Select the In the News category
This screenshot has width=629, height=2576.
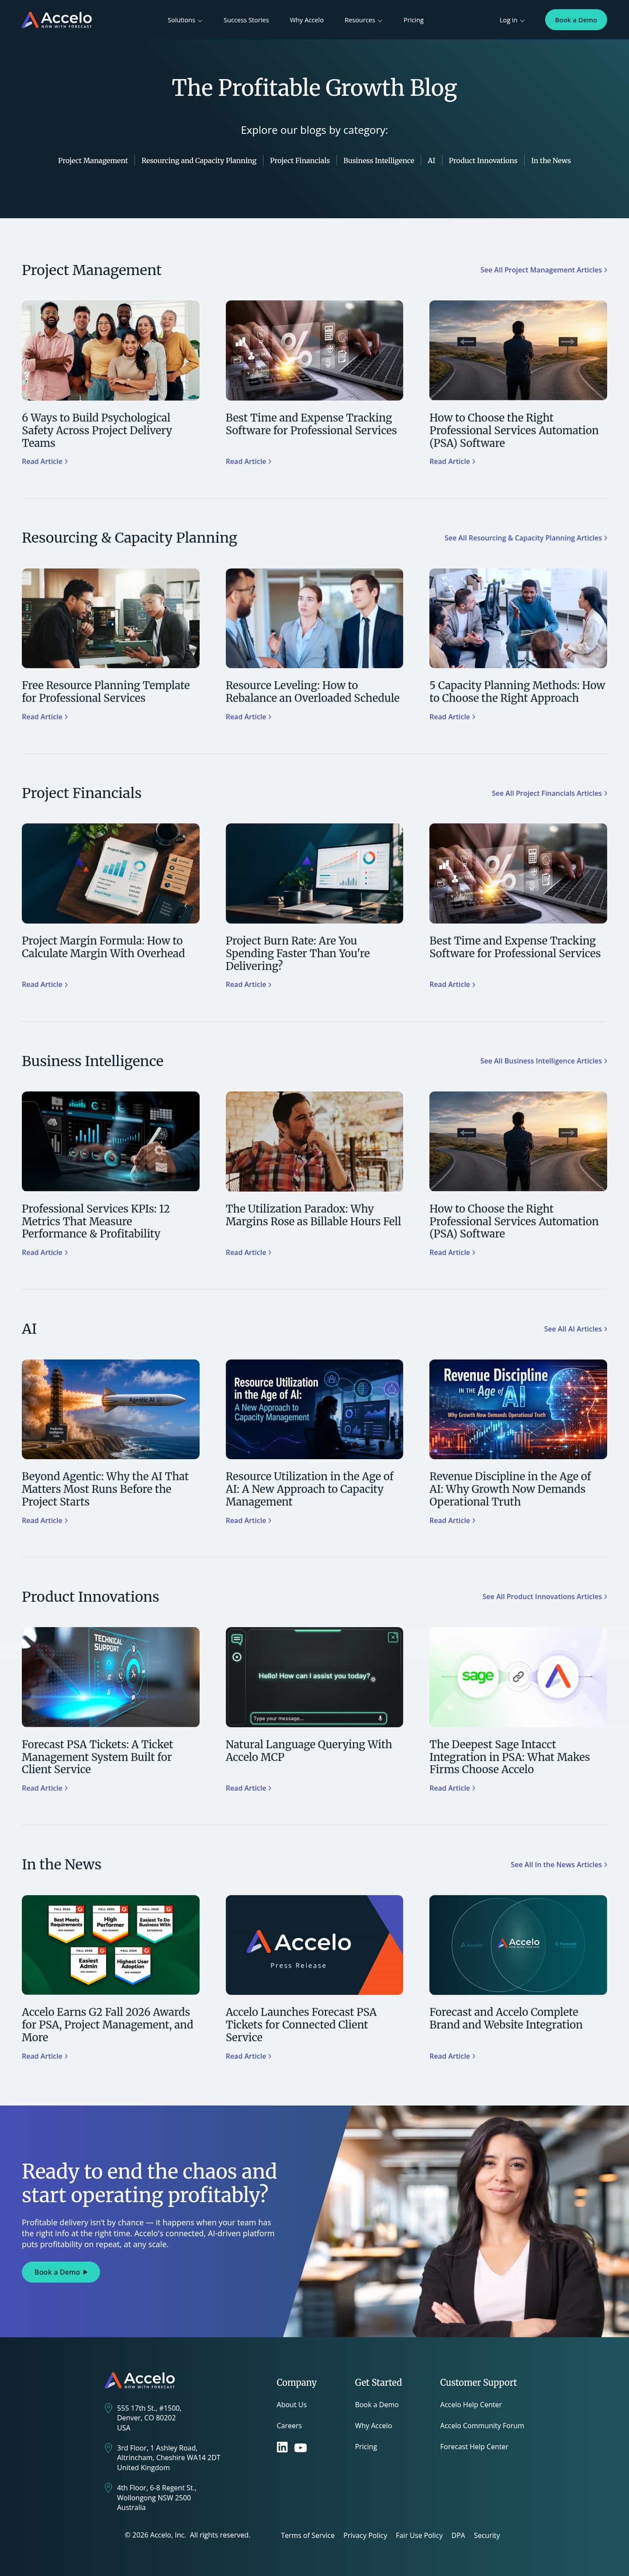point(551,160)
